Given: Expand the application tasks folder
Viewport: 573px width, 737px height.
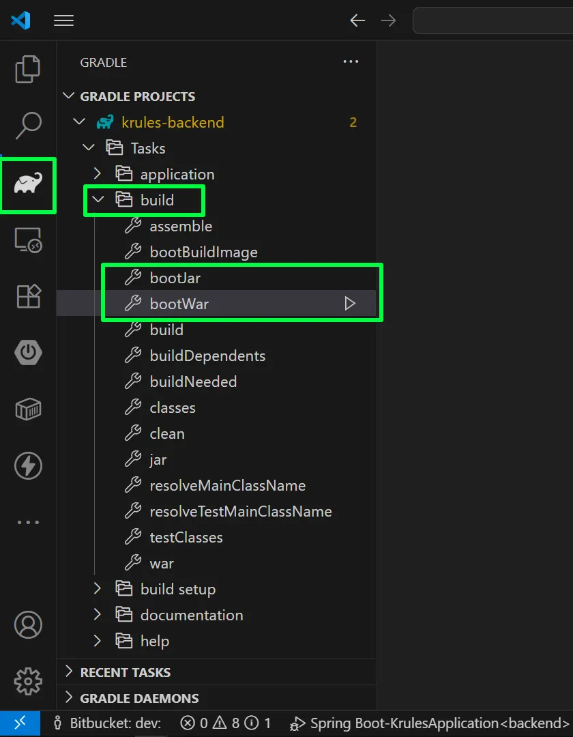Looking at the screenshot, I should pyautogui.click(x=98, y=174).
